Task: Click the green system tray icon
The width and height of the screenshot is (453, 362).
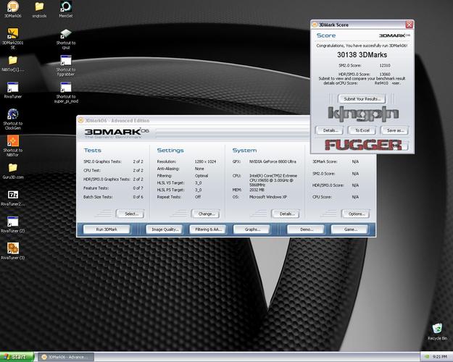Action: click(x=427, y=357)
